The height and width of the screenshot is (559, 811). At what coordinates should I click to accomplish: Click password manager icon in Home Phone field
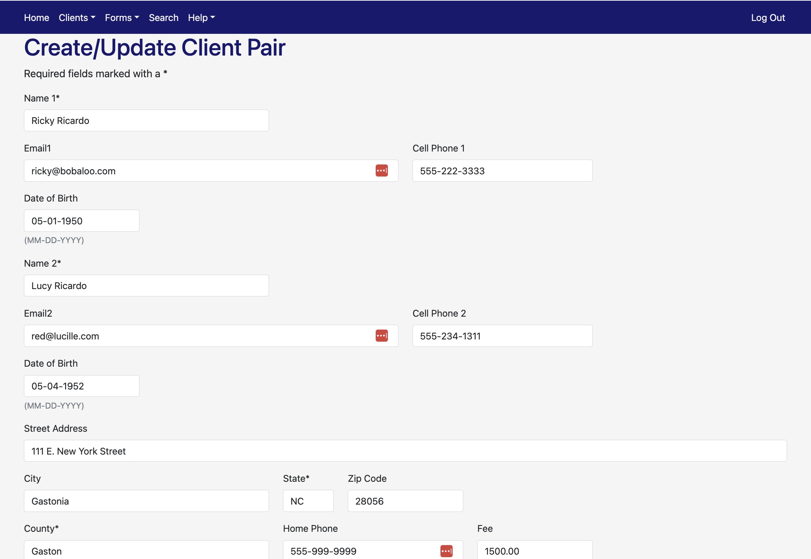[x=446, y=551]
